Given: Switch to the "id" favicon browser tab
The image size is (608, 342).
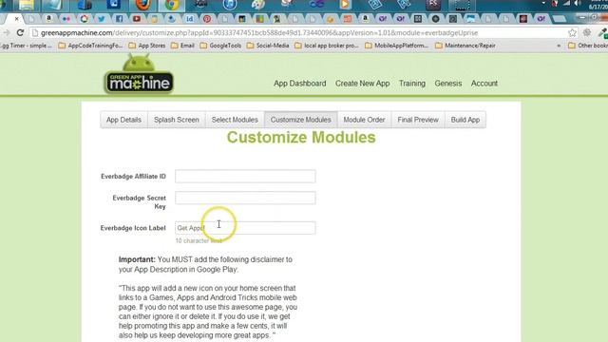Looking at the screenshot, I should (x=190, y=19).
